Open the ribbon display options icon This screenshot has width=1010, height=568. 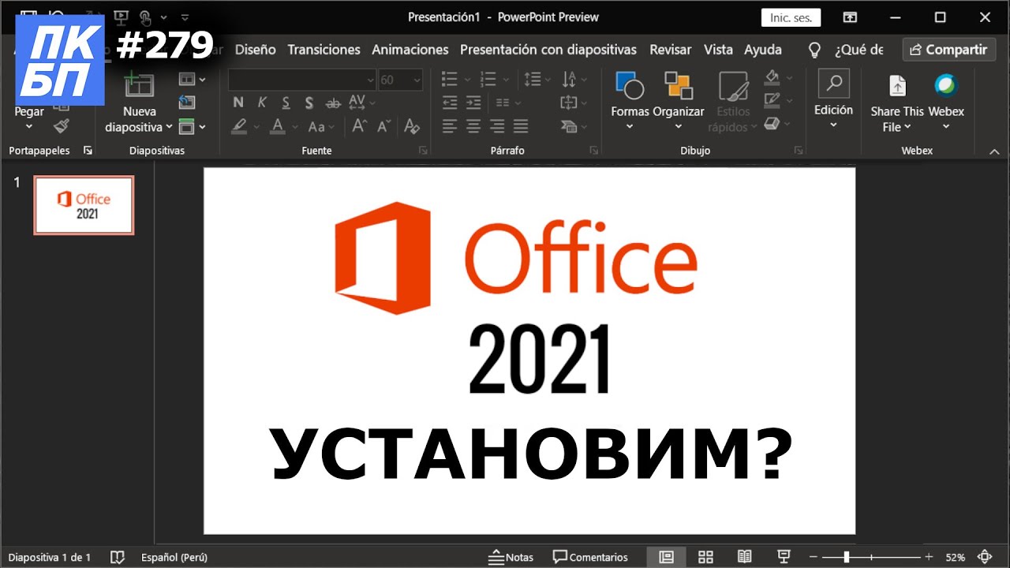pyautogui.click(x=850, y=17)
